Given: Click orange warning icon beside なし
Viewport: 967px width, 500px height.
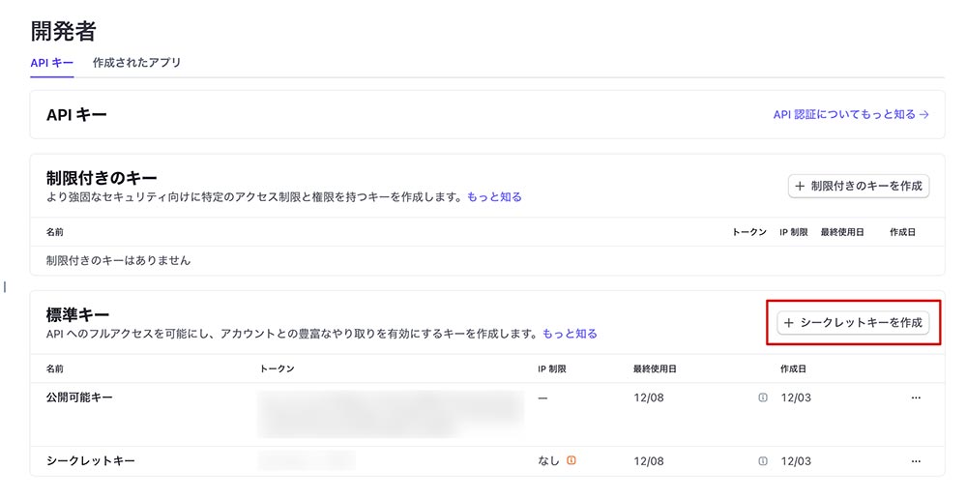Looking at the screenshot, I should click(571, 460).
